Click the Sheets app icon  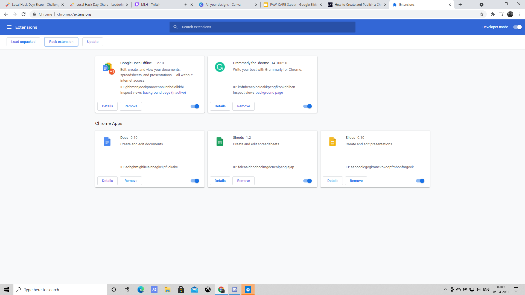pos(220,141)
